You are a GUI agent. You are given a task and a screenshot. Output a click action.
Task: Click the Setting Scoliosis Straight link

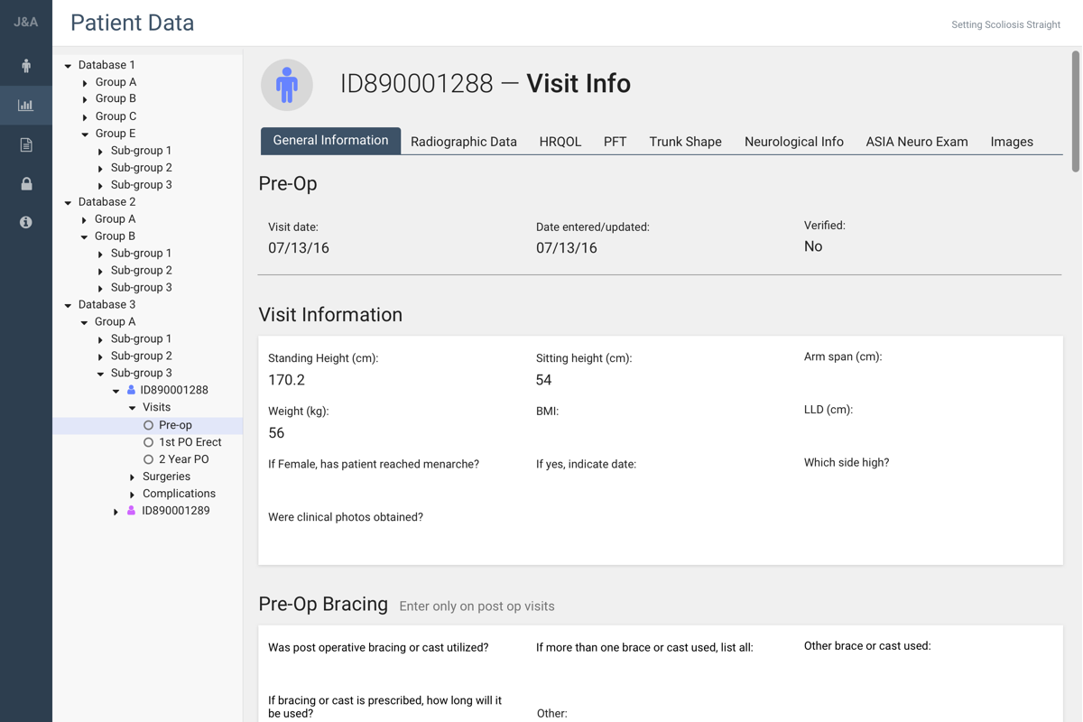[x=1005, y=24]
